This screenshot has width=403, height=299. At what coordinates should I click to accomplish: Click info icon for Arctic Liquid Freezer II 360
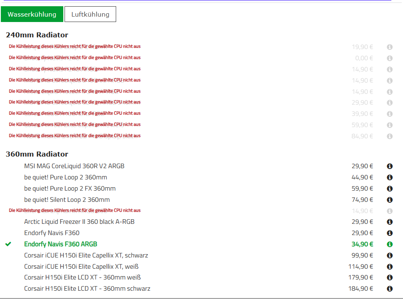[x=390, y=222]
